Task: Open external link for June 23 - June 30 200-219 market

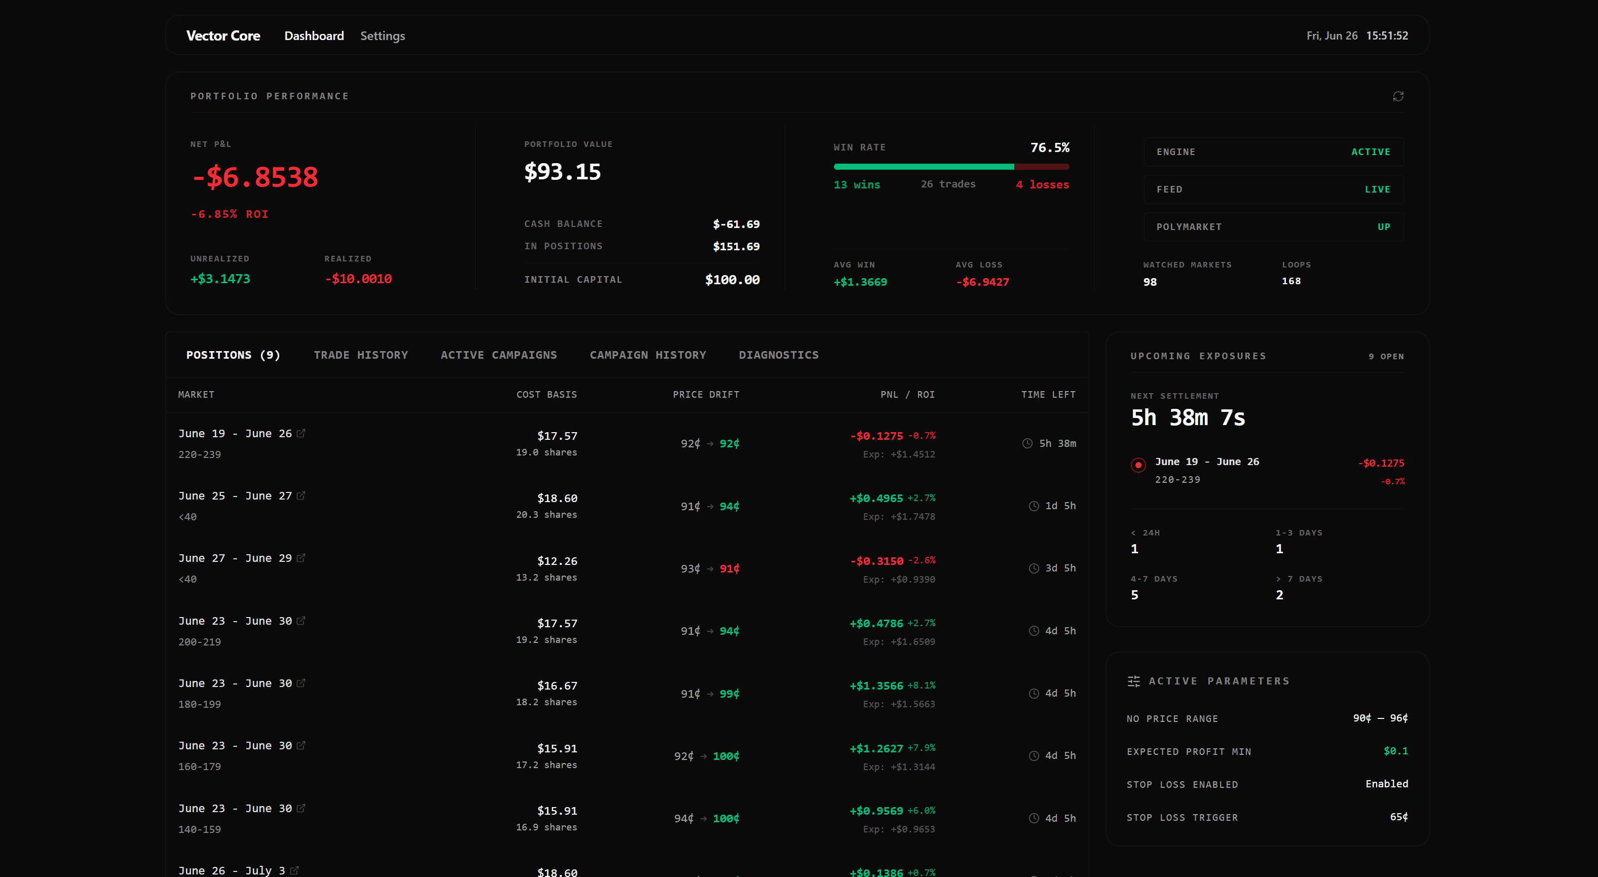Action: 301,621
